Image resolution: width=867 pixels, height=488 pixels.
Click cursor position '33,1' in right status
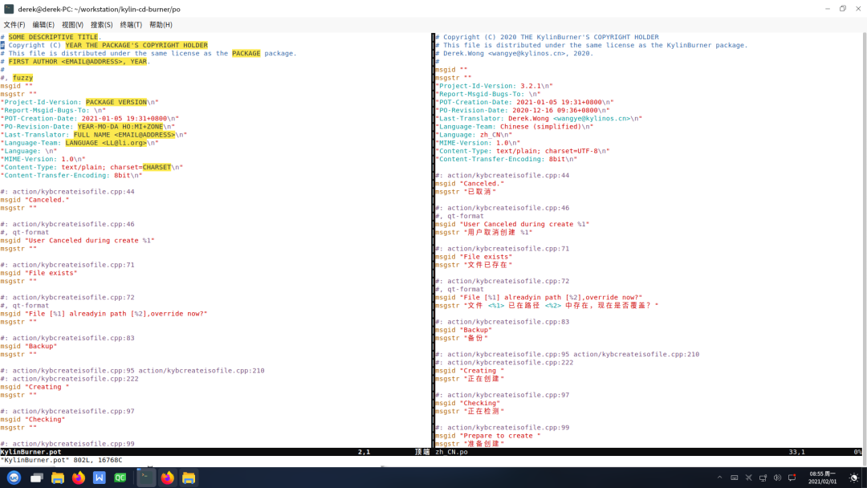point(797,452)
